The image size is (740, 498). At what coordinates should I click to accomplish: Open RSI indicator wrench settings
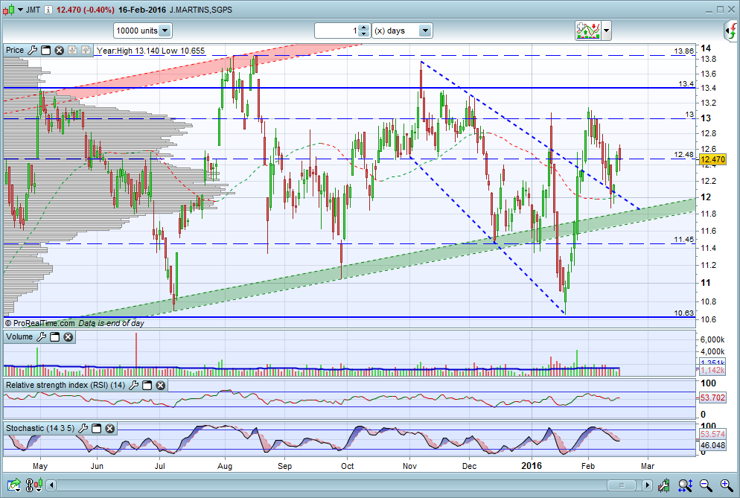pos(133,385)
